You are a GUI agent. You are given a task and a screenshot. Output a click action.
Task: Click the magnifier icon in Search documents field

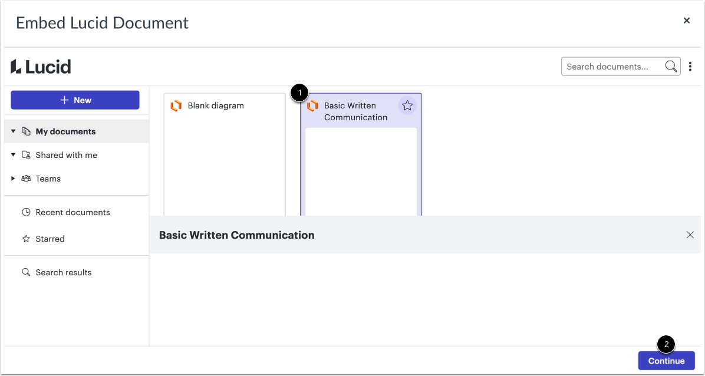coord(671,66)
